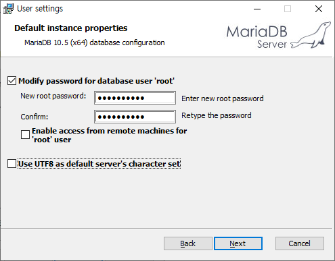Click the 'Confirm:' label
This screenshot has height=261, width=335.
pyautogui.click(x=35, y=117)
